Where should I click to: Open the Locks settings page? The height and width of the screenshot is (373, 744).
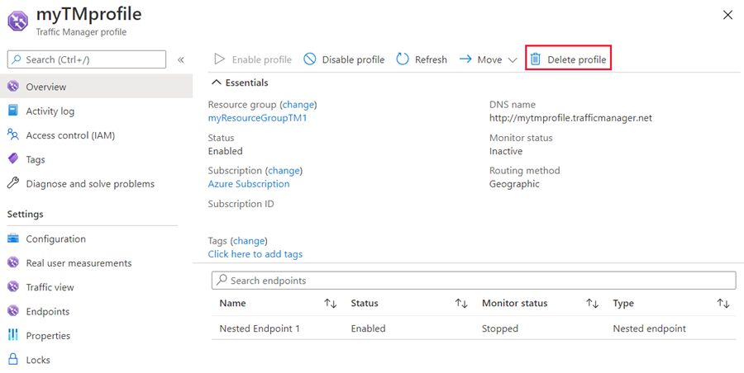37,360
